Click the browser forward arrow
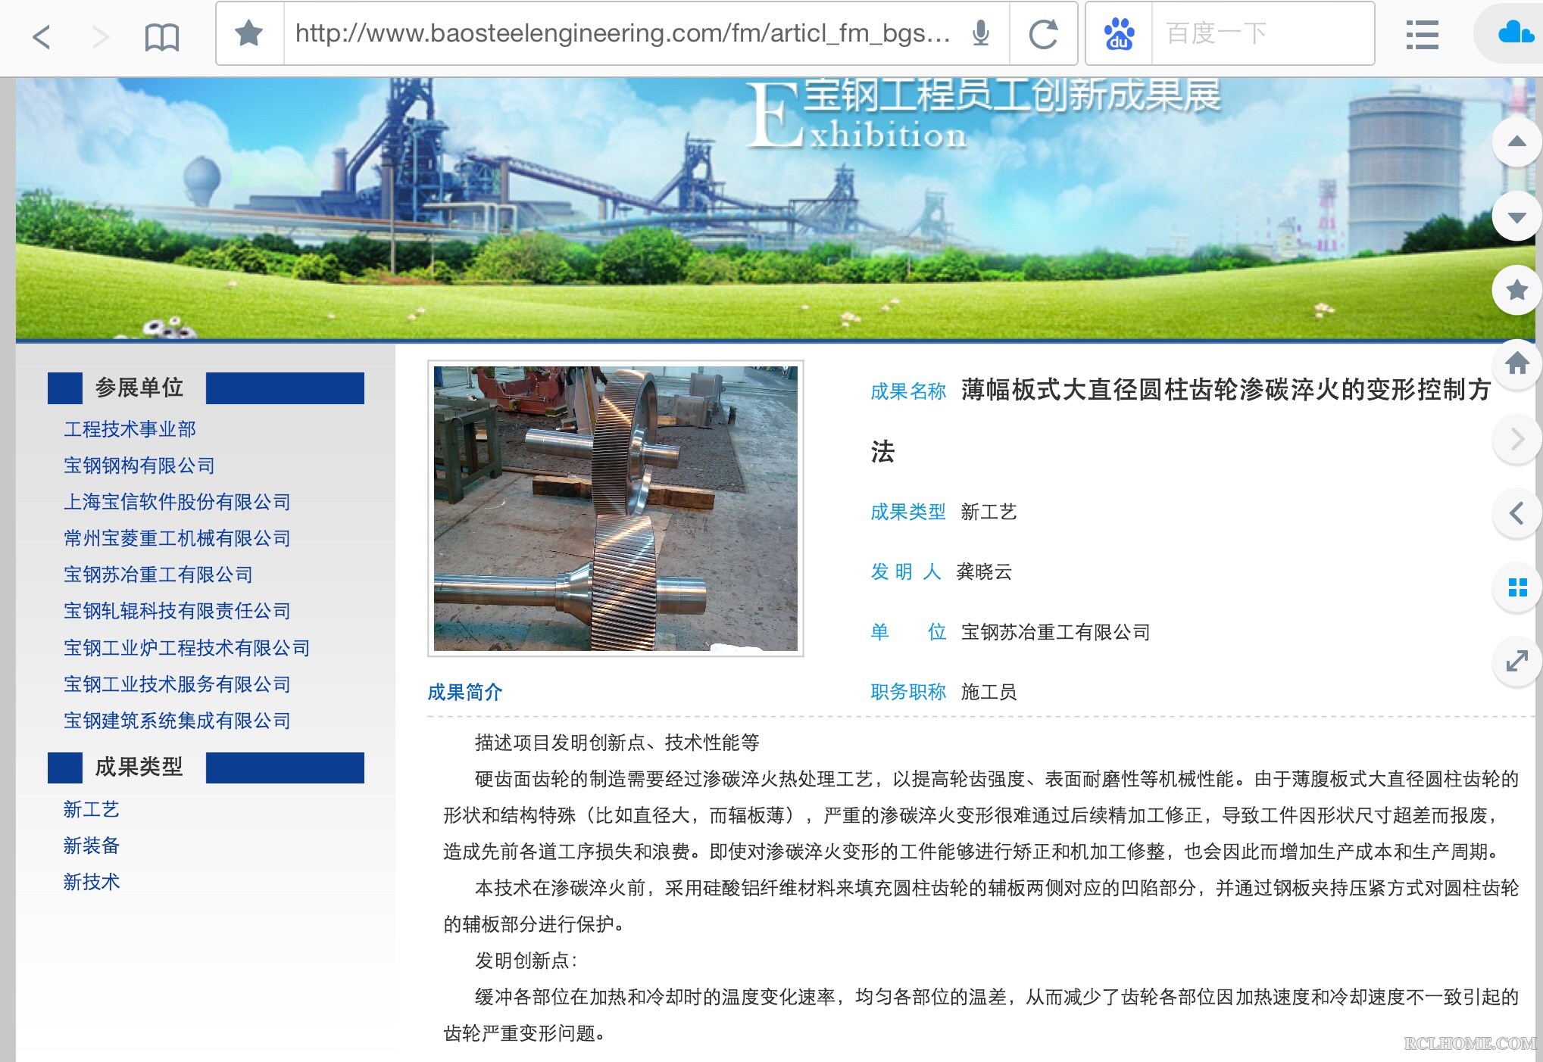Viewport: 1543px width, 1062px height. [x=100, y=36]
